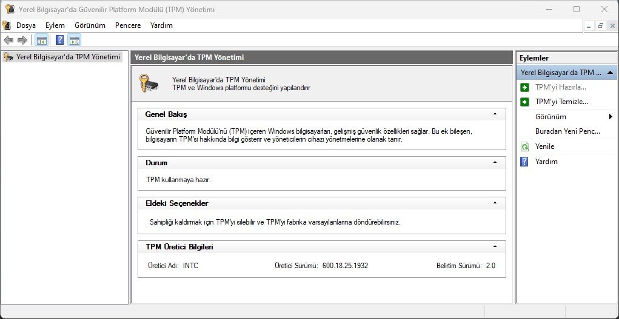Click the blue Help toolbar icon
This screenshot has width=619, height=319.
[x=59, y=41]
